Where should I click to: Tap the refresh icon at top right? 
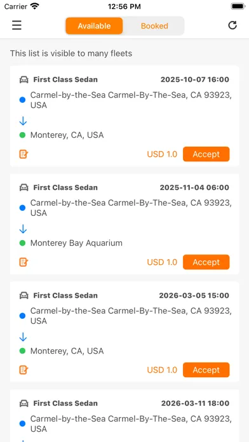(232, 25)
